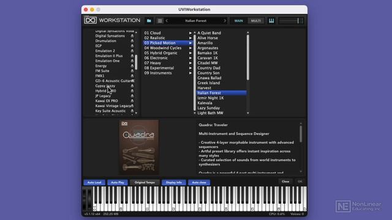Screen dimensions: 392x220
Task: Click eject icon next to FMX1
Action: pyautogui.click(x=132, y=76)
